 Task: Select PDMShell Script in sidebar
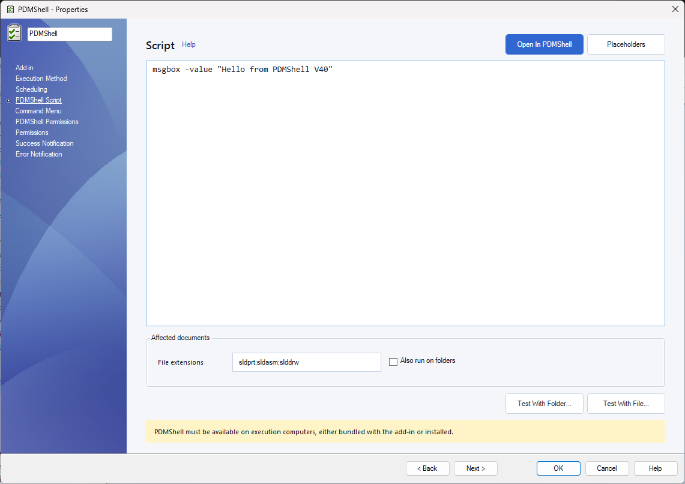coord(38,100)
